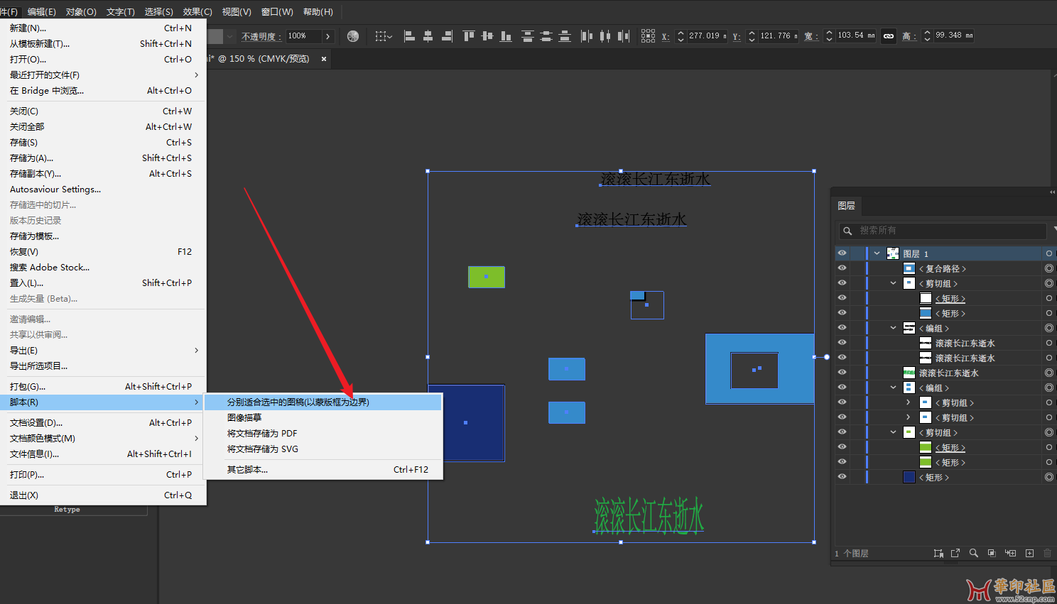Click vertical align center icon
The width and height of the screenshot is (1057, 604).
[x=487, y=36]
